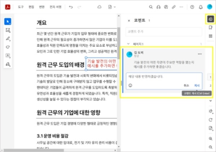The height and width of the screenshot is (152, 216).
Task: Go to page 1 in right rail
Action: pyautogui.click(x=210, y=77)
